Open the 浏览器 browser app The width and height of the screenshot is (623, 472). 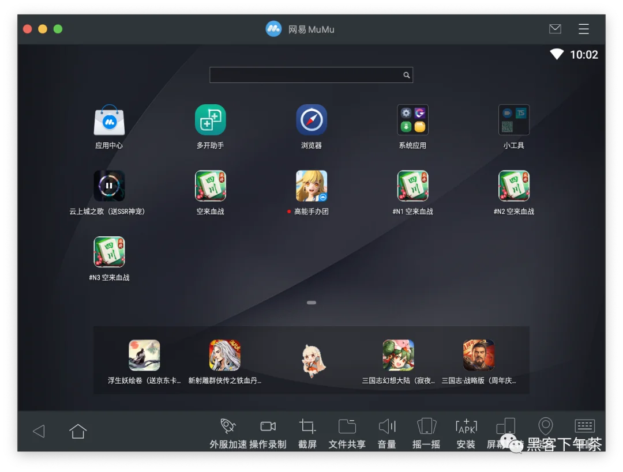tap(311, 120)
